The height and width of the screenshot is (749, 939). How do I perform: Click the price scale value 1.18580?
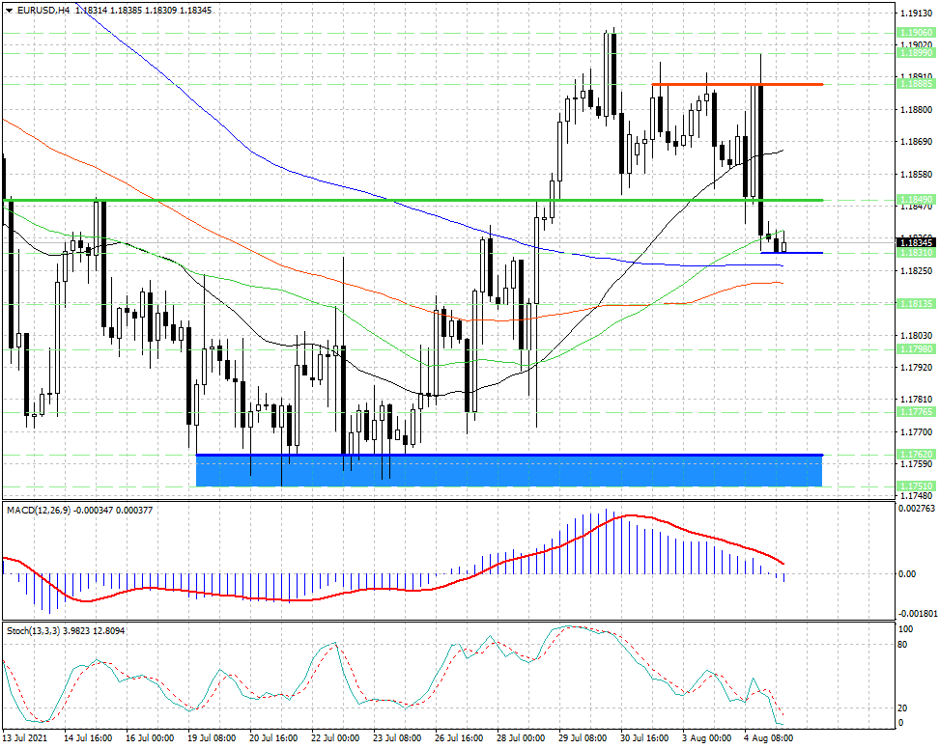tap(916, 174)
